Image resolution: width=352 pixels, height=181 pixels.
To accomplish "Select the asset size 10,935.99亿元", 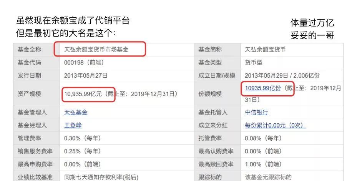I will click(83, 94).
